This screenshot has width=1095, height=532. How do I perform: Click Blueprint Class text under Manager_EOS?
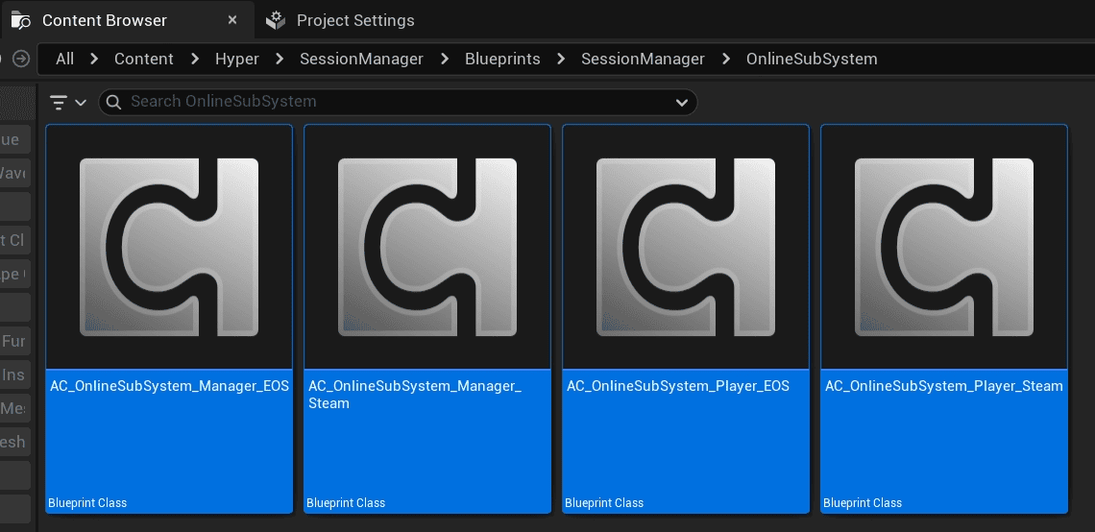pyautogui.click(x=87, y=502)
